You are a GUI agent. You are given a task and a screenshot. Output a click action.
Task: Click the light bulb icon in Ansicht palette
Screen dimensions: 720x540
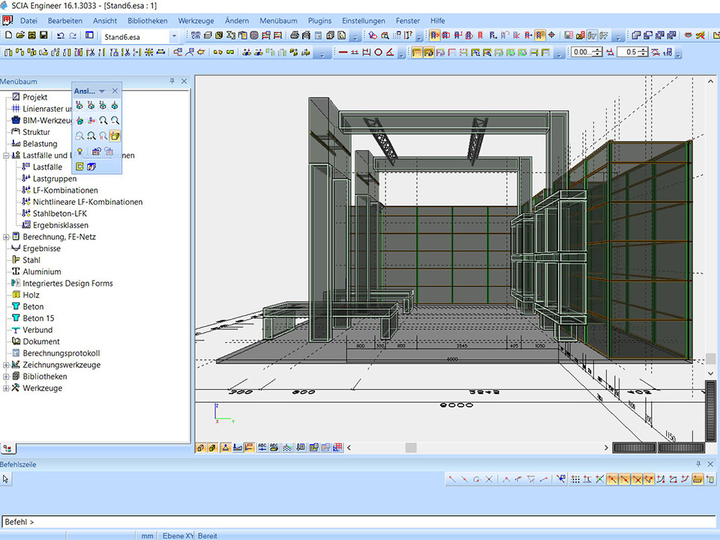tap(79, 151)
